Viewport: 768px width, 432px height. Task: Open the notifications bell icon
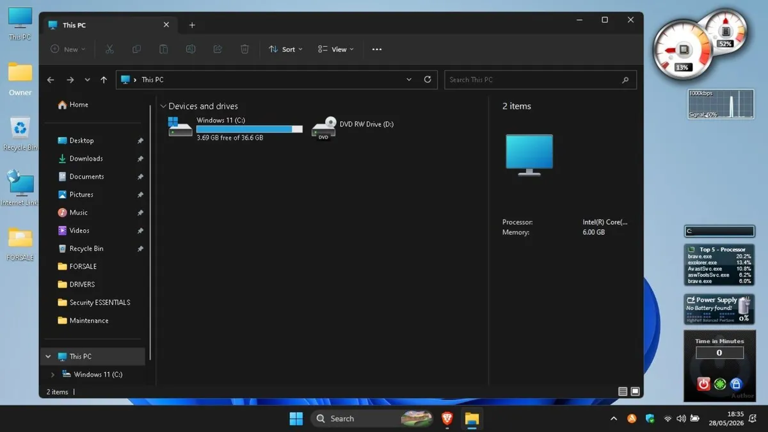click(x=753, y=419)
